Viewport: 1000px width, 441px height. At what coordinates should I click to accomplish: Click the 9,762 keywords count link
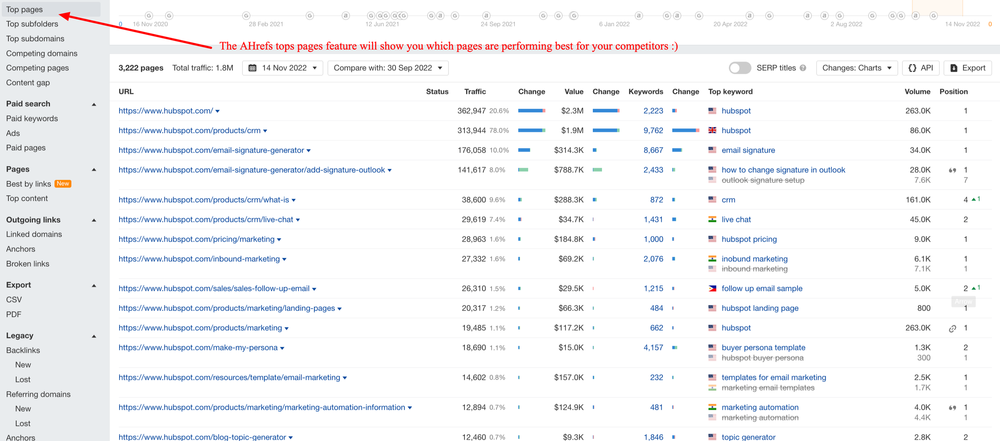[653, 130]
